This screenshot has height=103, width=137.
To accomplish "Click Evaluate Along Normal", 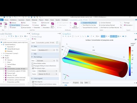I will point(89,23).
